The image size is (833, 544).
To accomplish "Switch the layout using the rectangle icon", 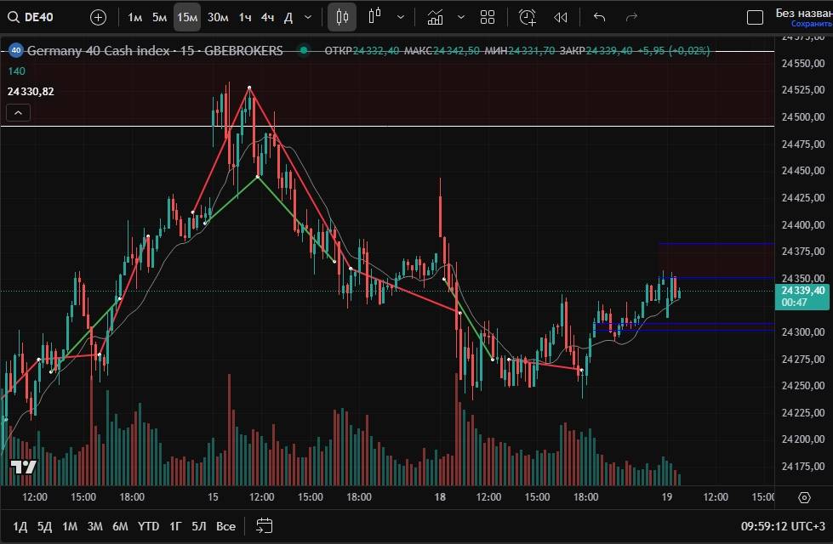I will tap(754, 17).
